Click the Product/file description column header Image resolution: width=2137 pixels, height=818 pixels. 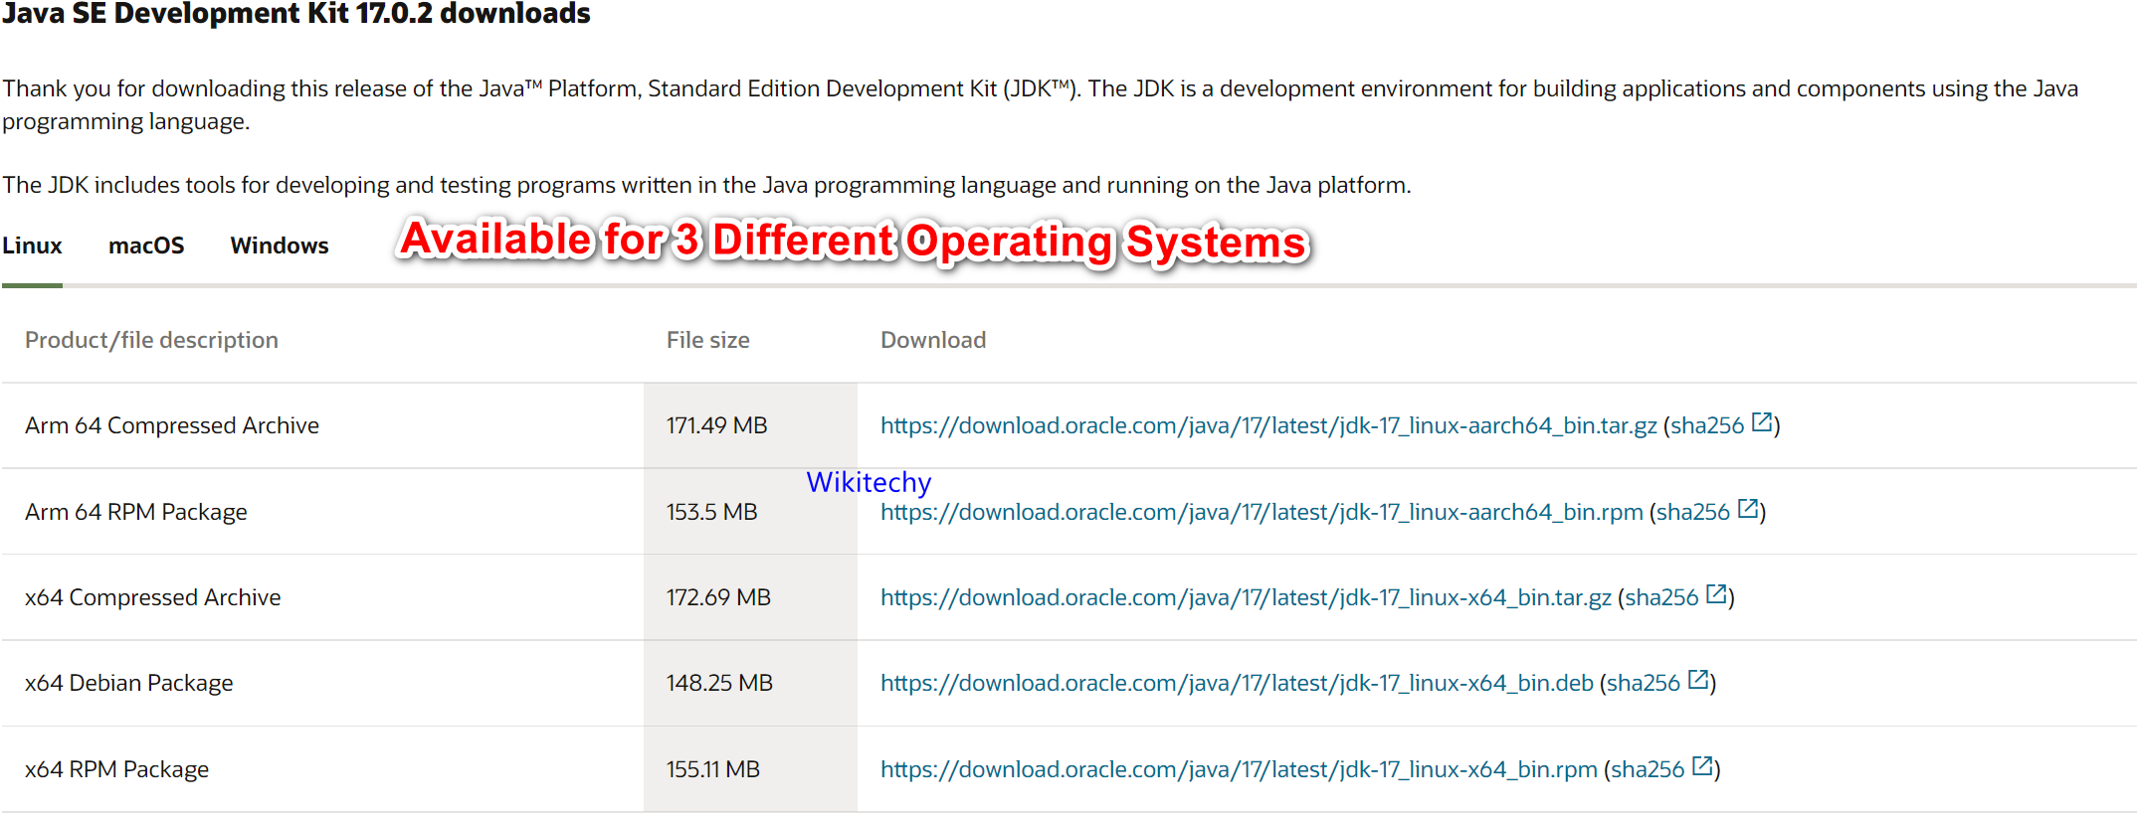point(151,340)
